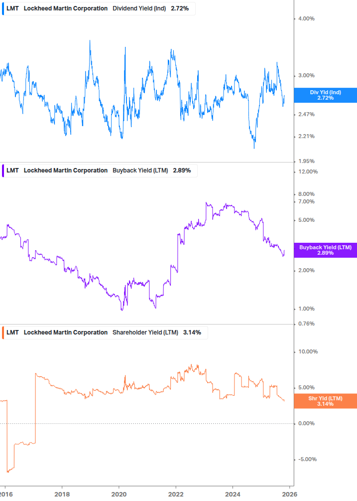Select the LMT ticker in the Buyback Yield legend

[x=12, y=170]
